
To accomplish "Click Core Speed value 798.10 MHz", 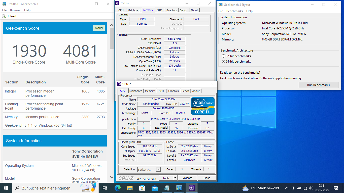I will pos(150,147).
